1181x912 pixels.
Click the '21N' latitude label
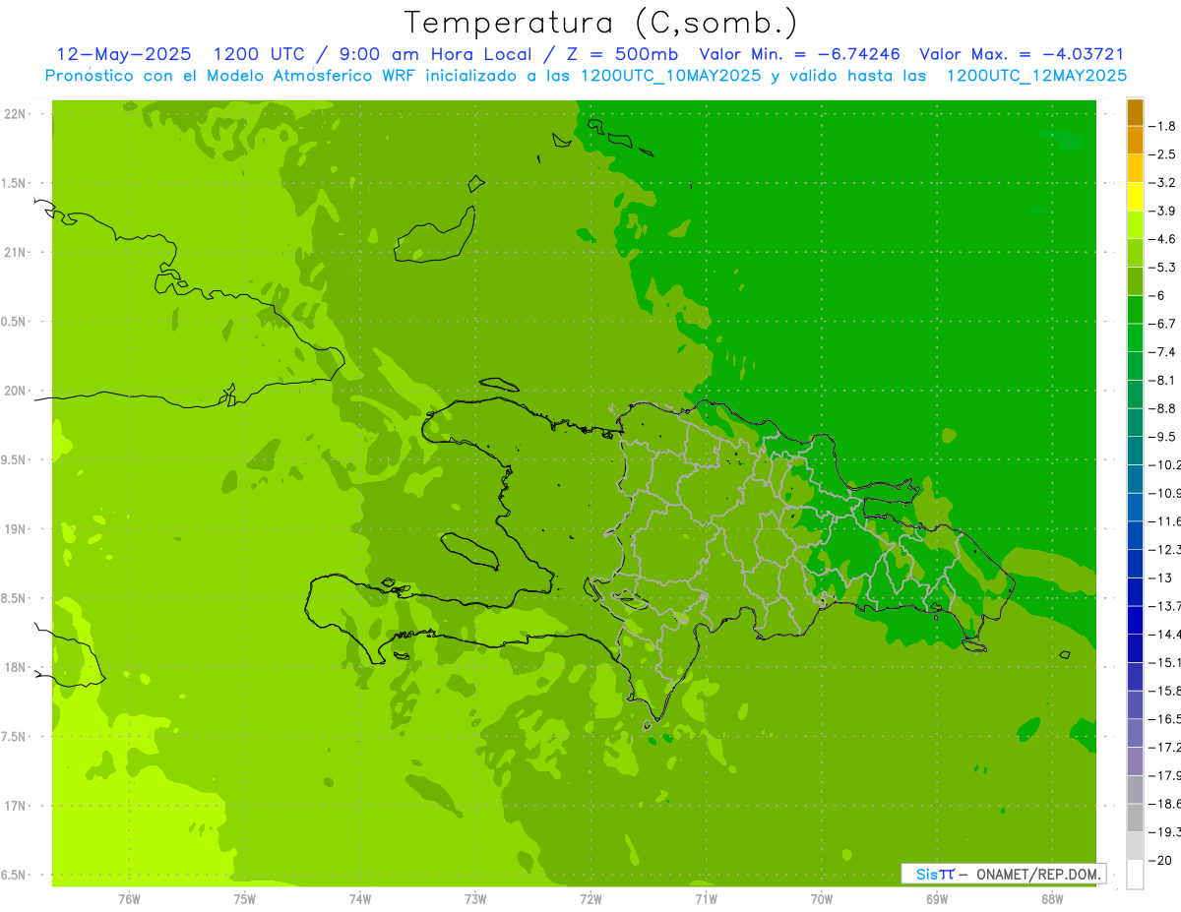tap(16, 252)
